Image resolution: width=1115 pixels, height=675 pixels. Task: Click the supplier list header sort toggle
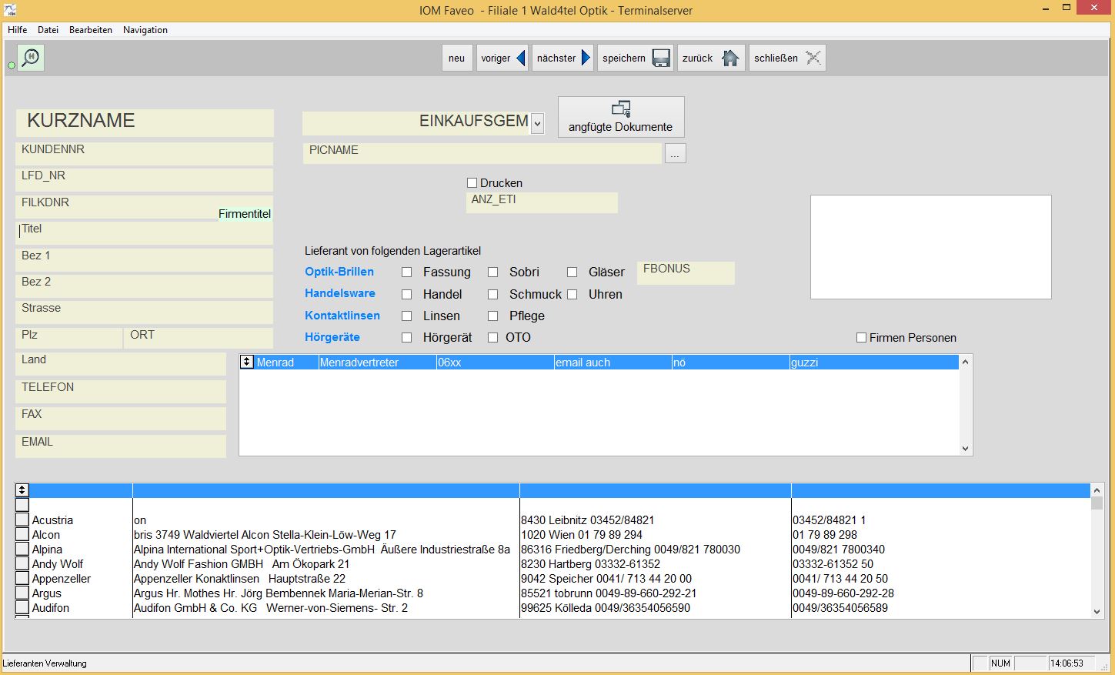click(x=22, y=490)
